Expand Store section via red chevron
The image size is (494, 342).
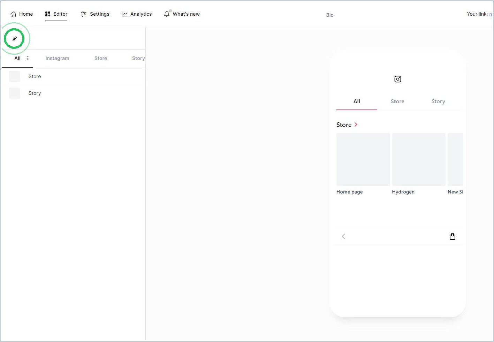pyautogui.click(x=356, y=124)
